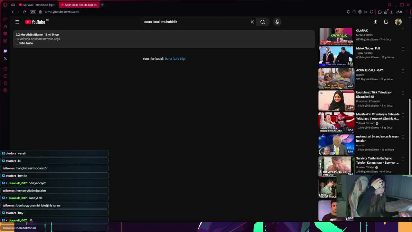Image resolution: width=412 pixels, height=232 pixels.
Task: Open the toolbar extensions puzzle icon
Action: pos(380,12)
